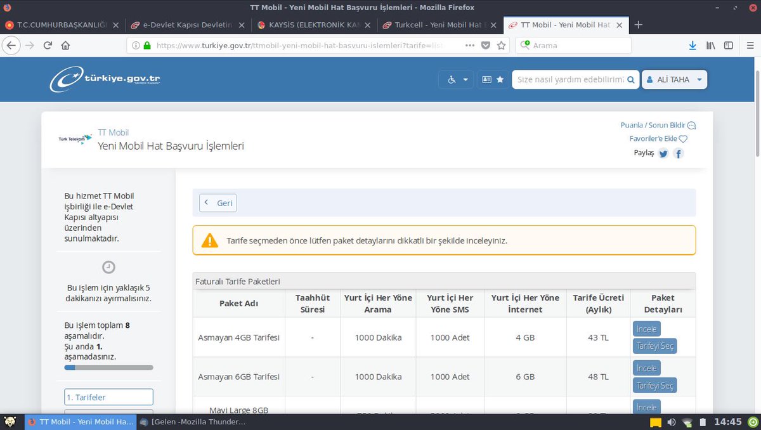
Task: Share the page on Twitter
Action: coord(663,153)
